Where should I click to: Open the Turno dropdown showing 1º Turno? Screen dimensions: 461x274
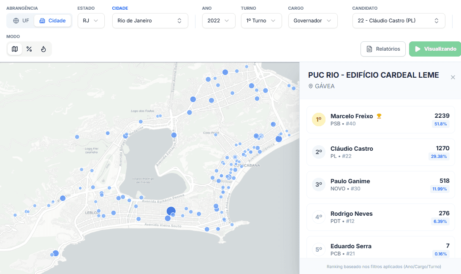(261, 21)
